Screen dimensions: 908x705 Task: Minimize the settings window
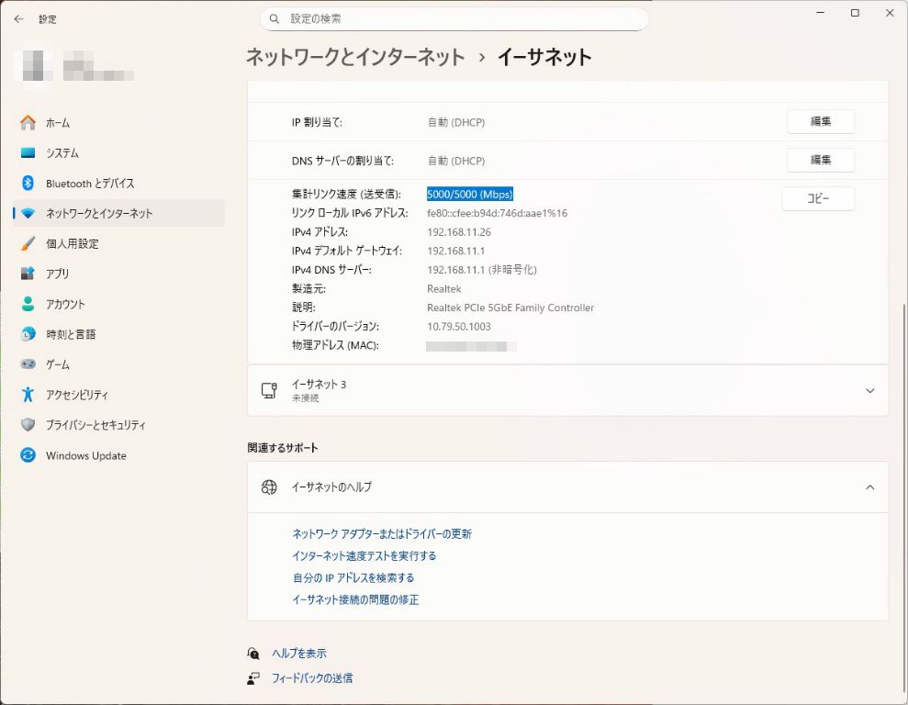(x=820, y=13)
